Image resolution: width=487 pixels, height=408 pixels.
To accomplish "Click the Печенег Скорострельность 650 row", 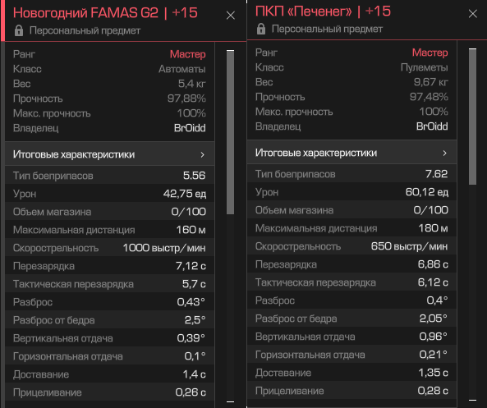I will point(351,246).
